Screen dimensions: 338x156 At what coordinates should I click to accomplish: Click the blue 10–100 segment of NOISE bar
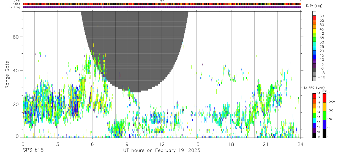(x=325, y=124)
